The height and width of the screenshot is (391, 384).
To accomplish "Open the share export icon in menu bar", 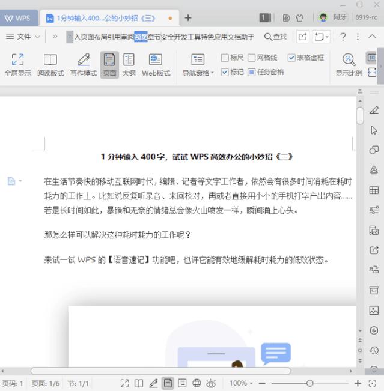I will coord(303,37).
